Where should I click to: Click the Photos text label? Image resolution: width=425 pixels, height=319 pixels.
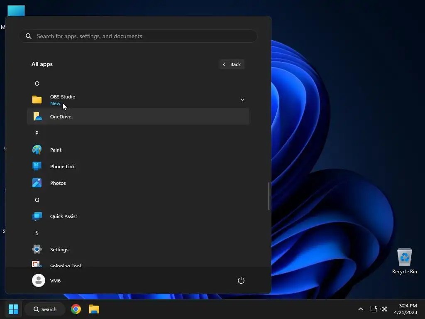pyautogui.click(x=58, y=183)
